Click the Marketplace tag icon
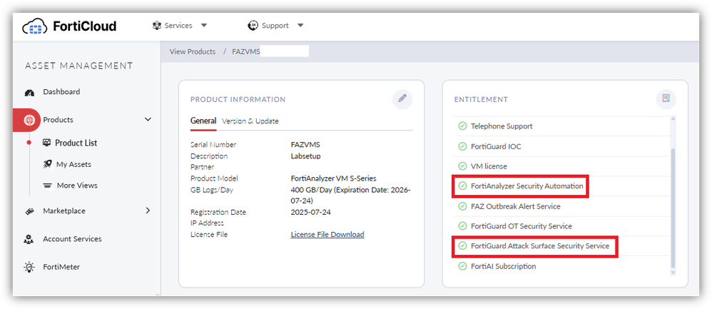The width and height of the screenshot is (712, 309). pos(29,211)
